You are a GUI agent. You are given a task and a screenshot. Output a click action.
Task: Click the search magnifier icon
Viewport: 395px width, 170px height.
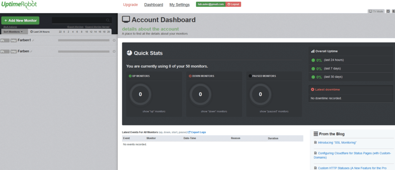tap(108, 20)
